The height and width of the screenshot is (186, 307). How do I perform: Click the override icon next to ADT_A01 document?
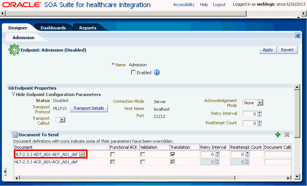coord(82,154)
